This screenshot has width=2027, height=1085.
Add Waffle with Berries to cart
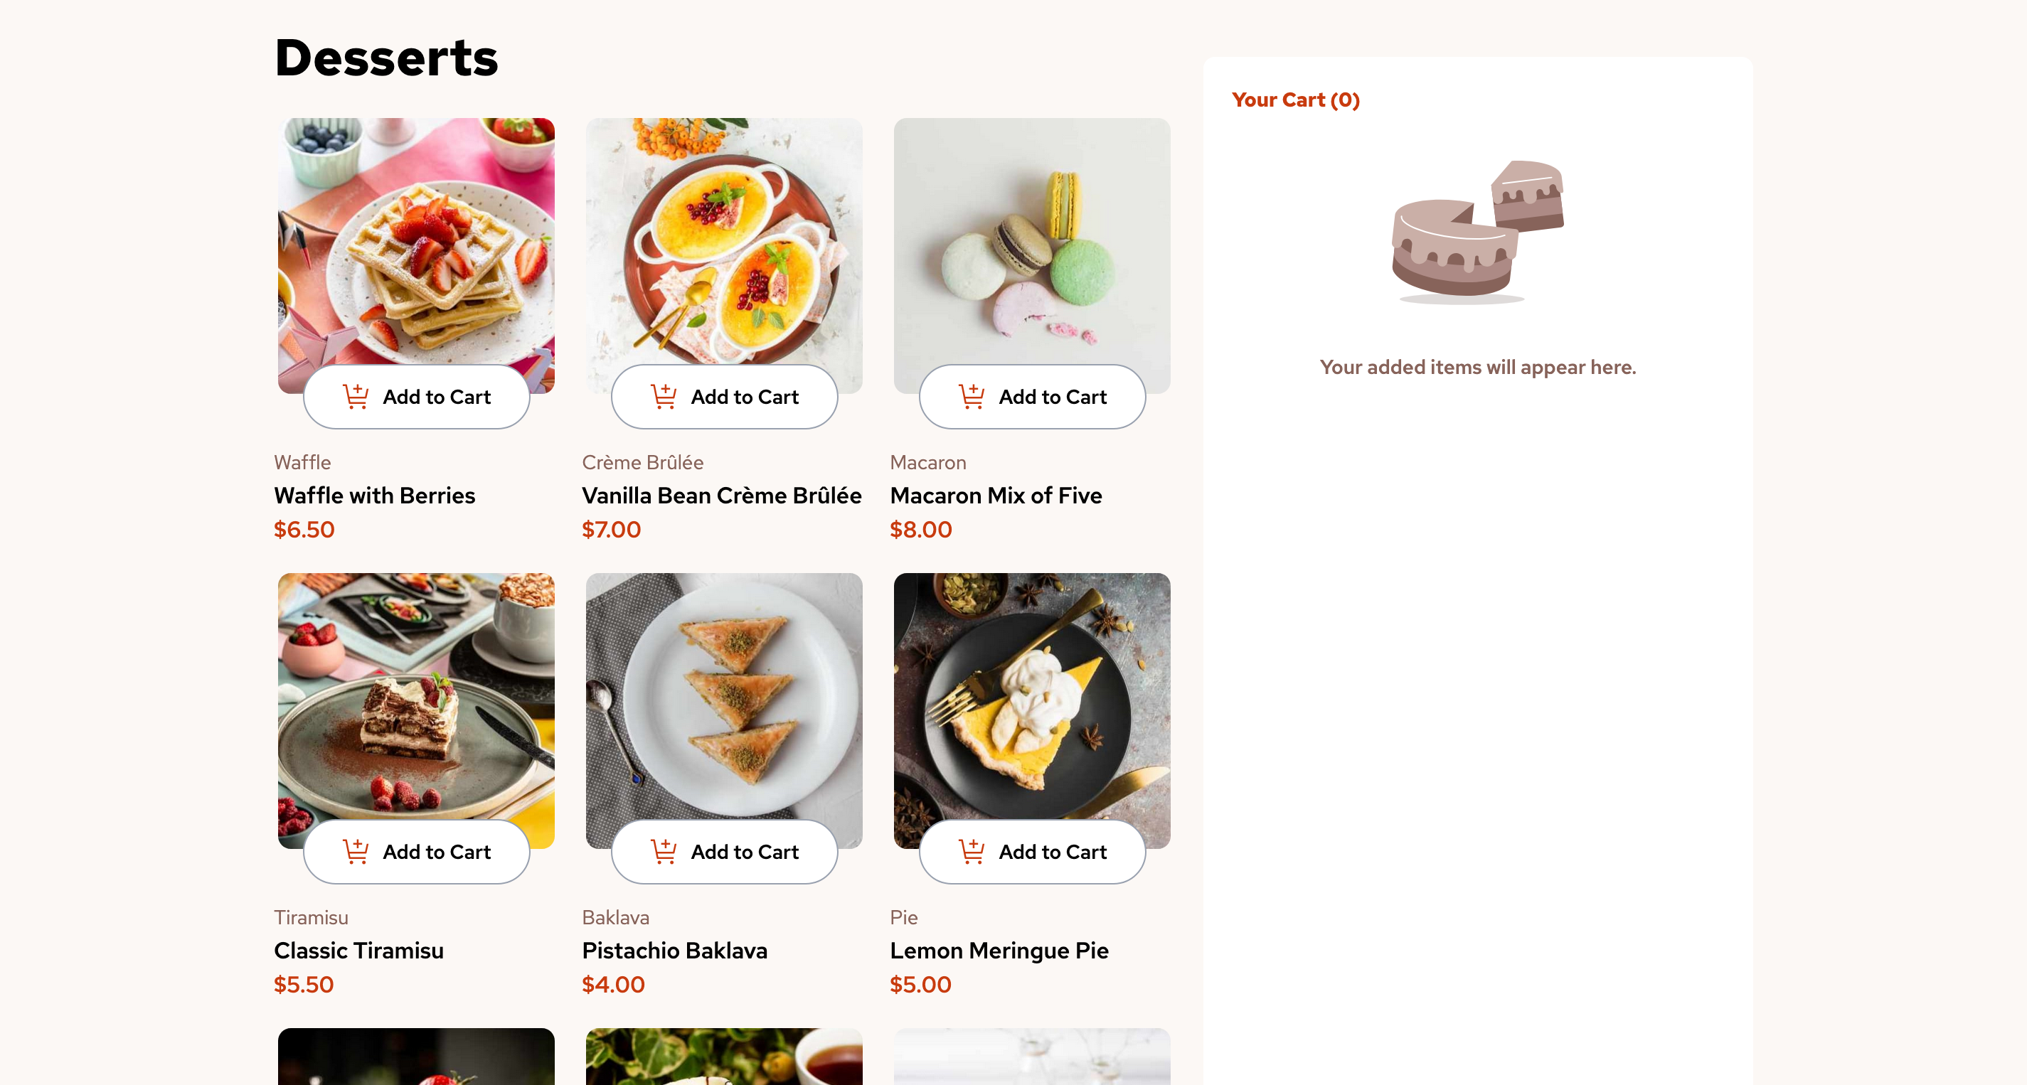pyautogui.click(x=436, y=397)
